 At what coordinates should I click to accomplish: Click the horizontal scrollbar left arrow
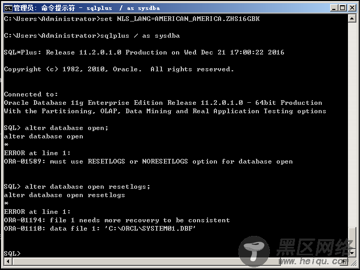click(x=8, y=261)
